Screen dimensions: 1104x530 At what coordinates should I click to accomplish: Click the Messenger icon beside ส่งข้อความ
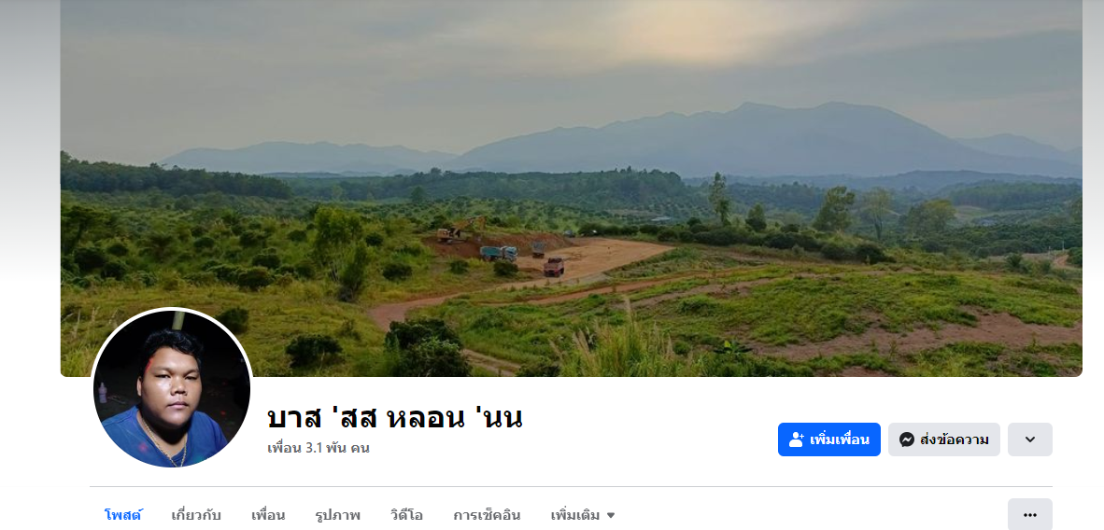tap(907, 439)
